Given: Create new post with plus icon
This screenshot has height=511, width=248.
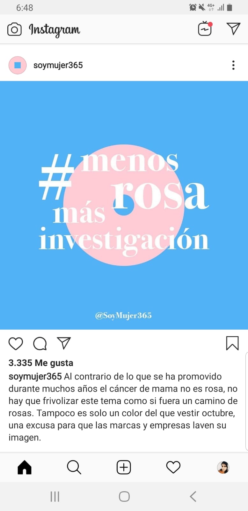Looking at the screenshot, I should coord(124,468).
